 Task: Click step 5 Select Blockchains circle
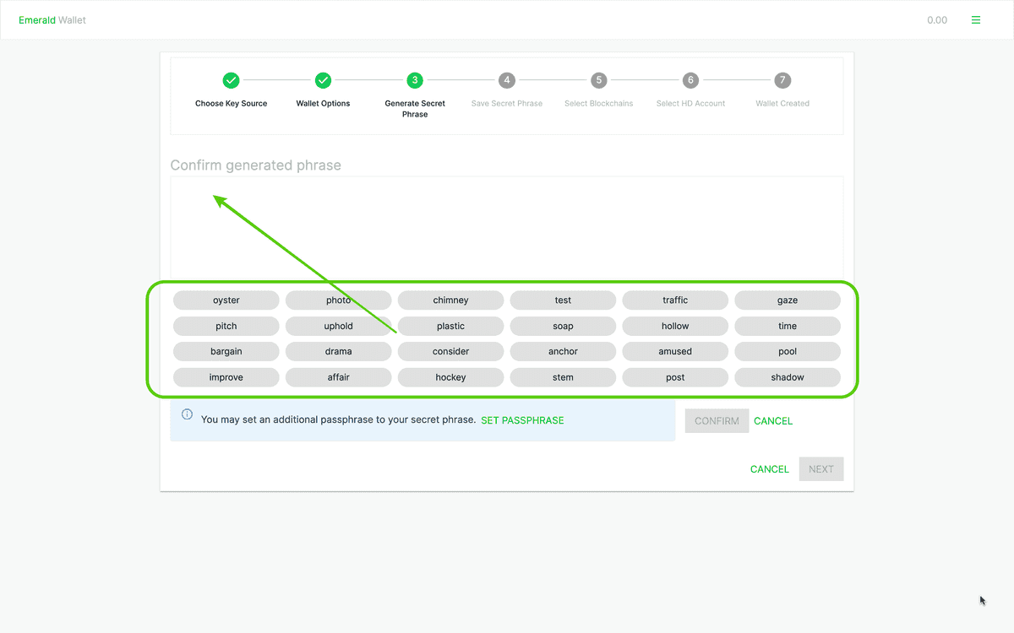click(x=598, y=80)
